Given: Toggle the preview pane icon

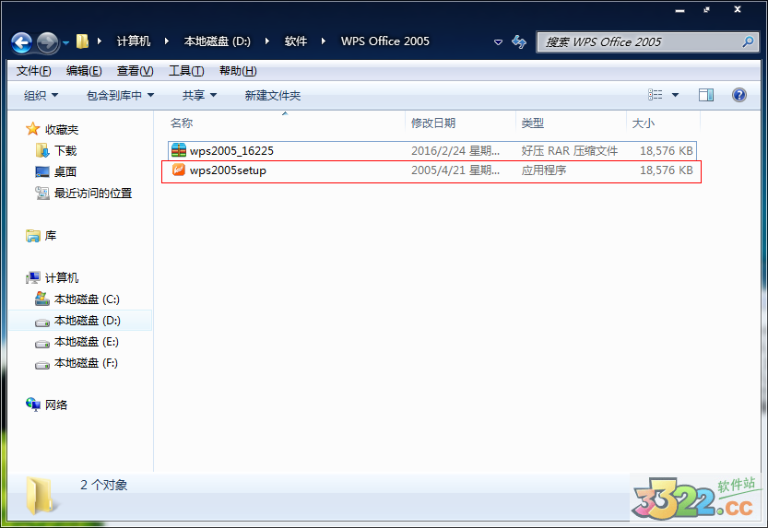Looking at the screenshot, I should coord(706,95).
